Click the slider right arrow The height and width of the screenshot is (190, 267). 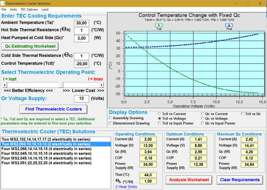[101, 85]
